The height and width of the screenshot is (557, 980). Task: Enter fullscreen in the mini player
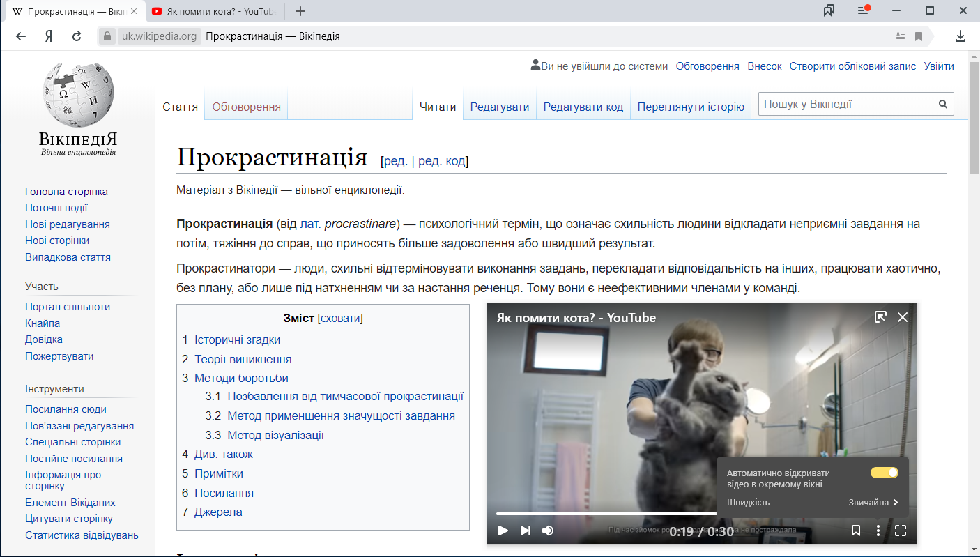pyautogui.click(x=901, y=531)
